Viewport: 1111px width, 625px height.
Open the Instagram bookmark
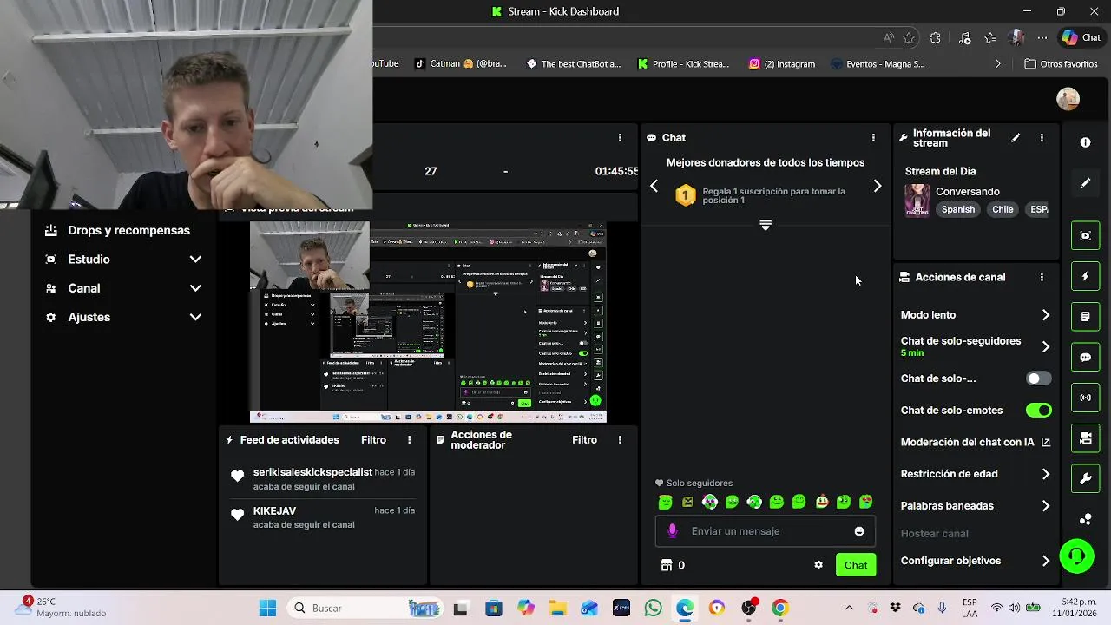click(781, 64)
